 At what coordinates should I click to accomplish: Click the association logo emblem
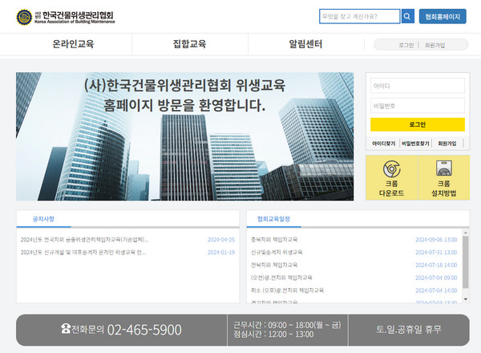click(24, 17)
